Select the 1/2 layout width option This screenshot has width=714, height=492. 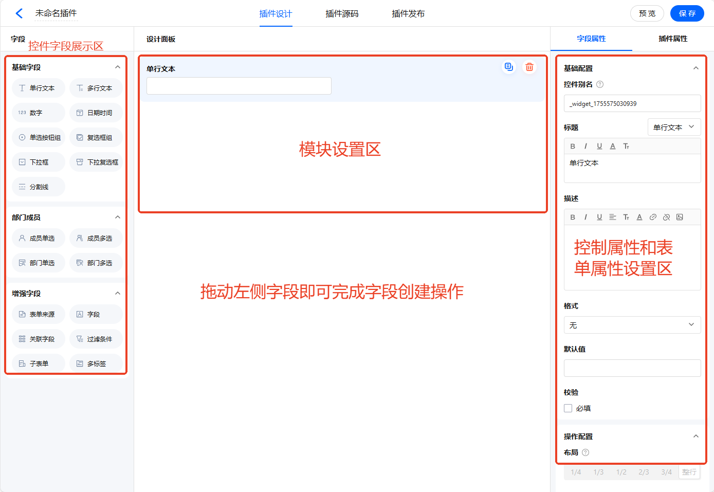pyautogui.click(x=621, y=472)
